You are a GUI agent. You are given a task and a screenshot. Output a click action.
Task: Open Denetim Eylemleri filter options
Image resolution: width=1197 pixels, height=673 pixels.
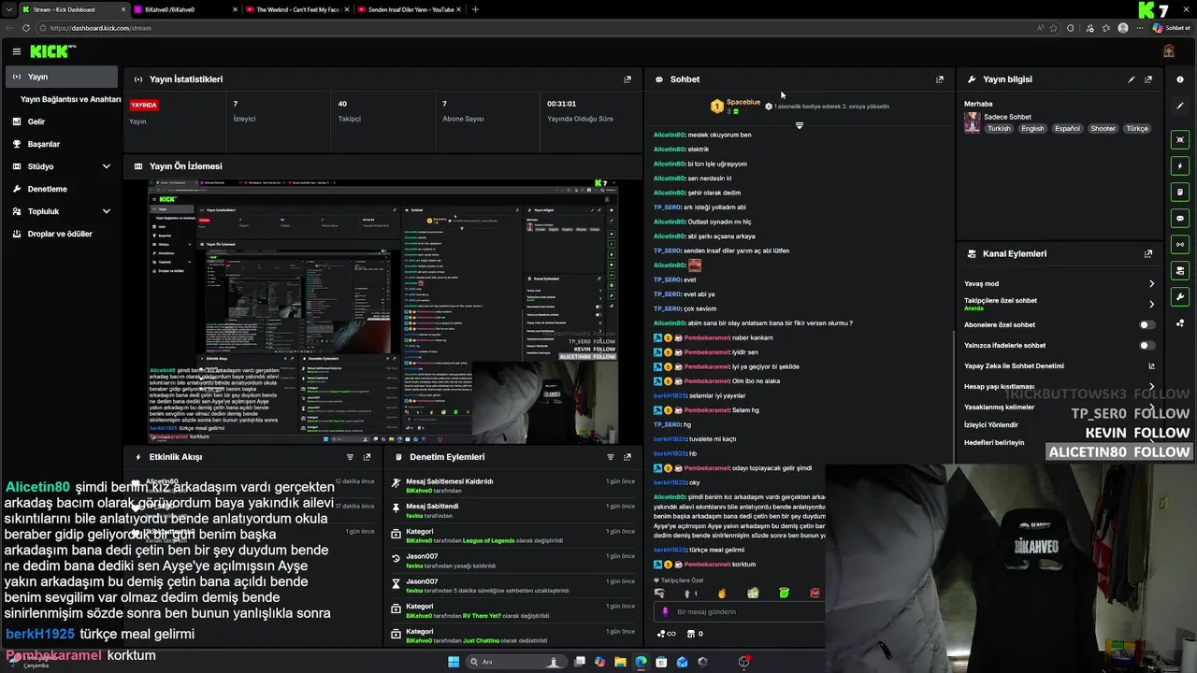coord(611,457)
